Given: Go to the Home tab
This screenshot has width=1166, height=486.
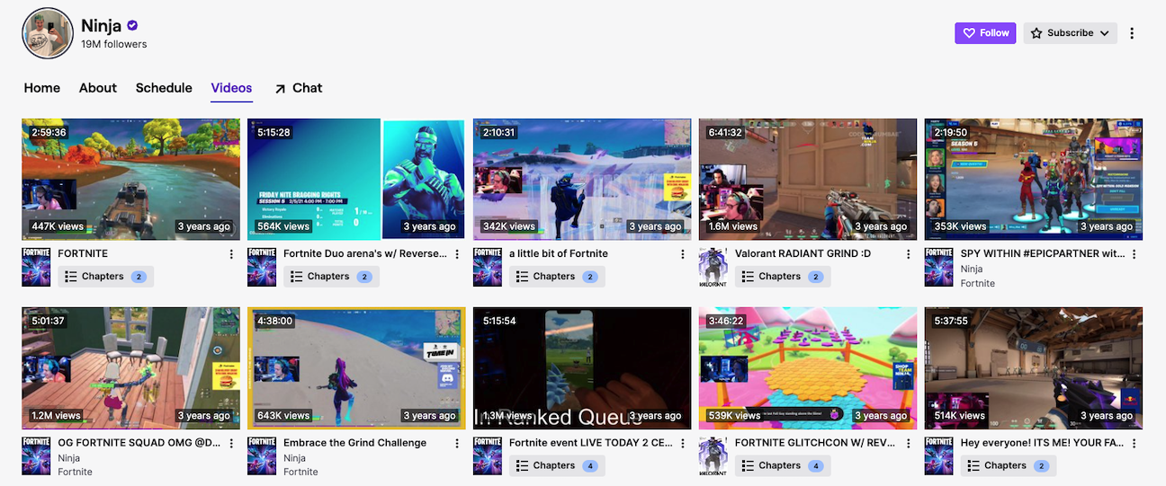Looking at the screenshot, I should coord(42,88).
